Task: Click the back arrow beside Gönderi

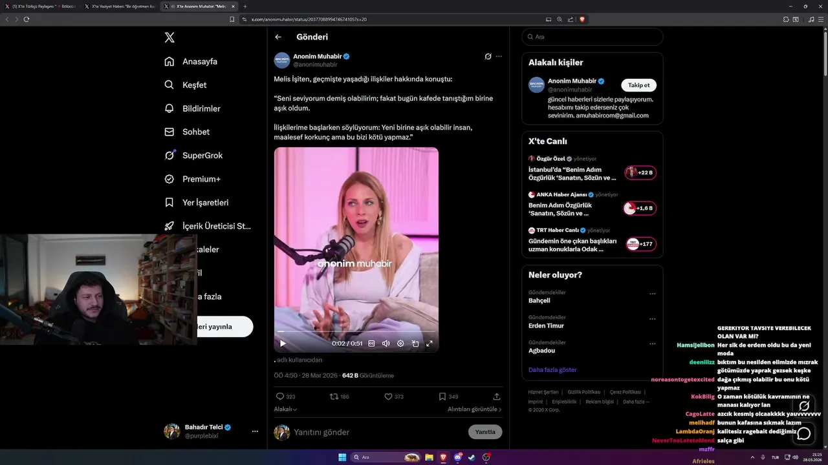Action: [278, 37]
